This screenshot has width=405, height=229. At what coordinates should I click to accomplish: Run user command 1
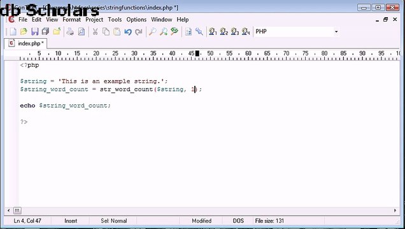(213, 32)
